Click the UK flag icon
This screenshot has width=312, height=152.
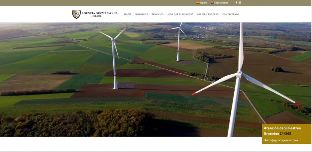click(x=212, y=3)
